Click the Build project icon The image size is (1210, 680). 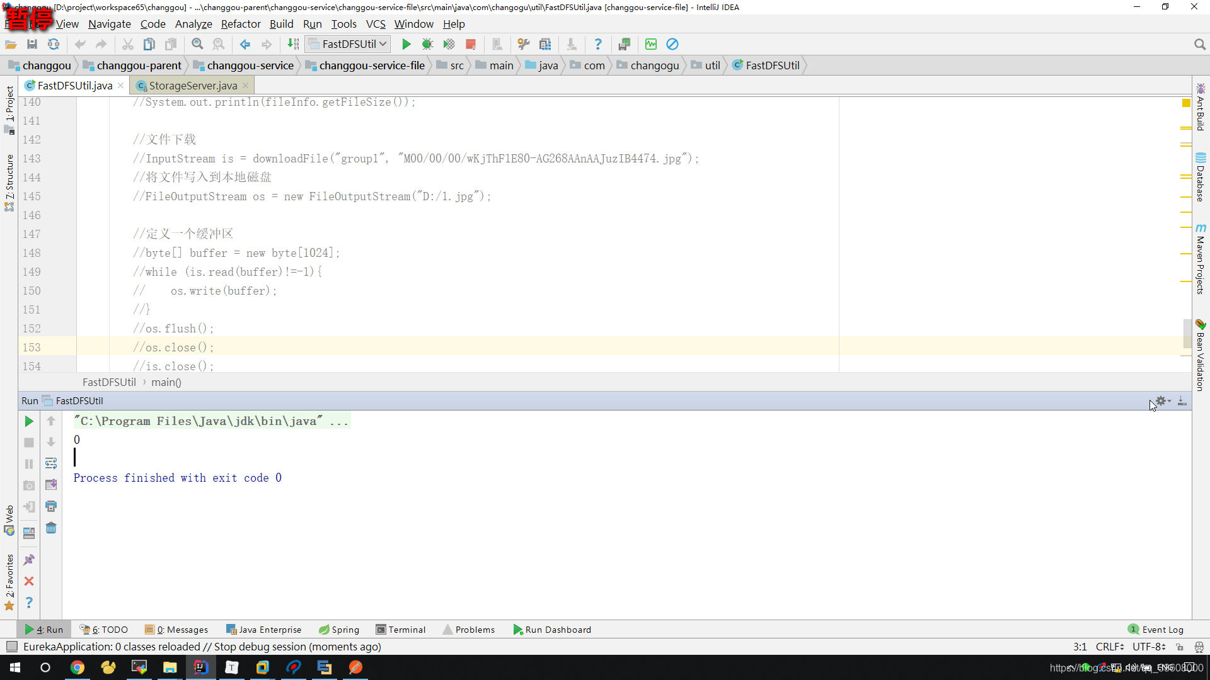tap(293, 44)
